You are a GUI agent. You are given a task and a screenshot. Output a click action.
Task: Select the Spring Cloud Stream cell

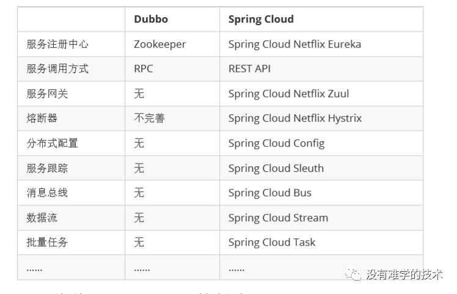[x=278, y=218]
